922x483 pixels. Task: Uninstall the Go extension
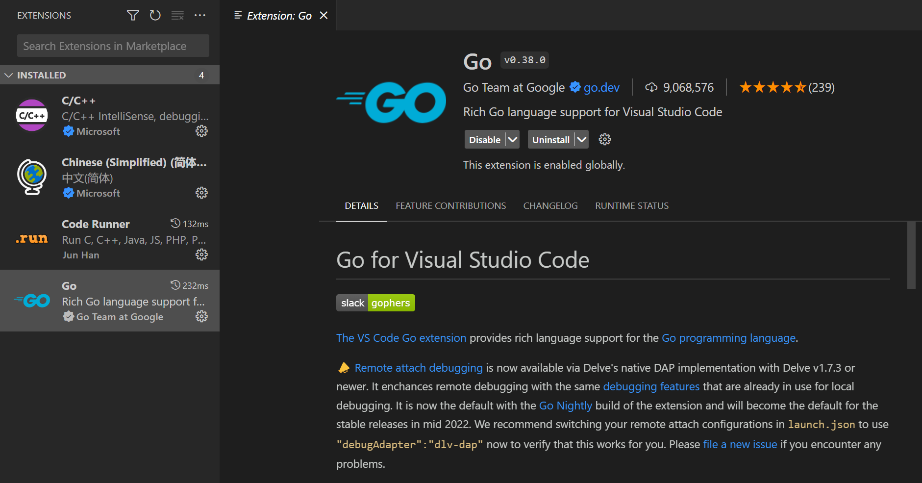coord(551,140)
